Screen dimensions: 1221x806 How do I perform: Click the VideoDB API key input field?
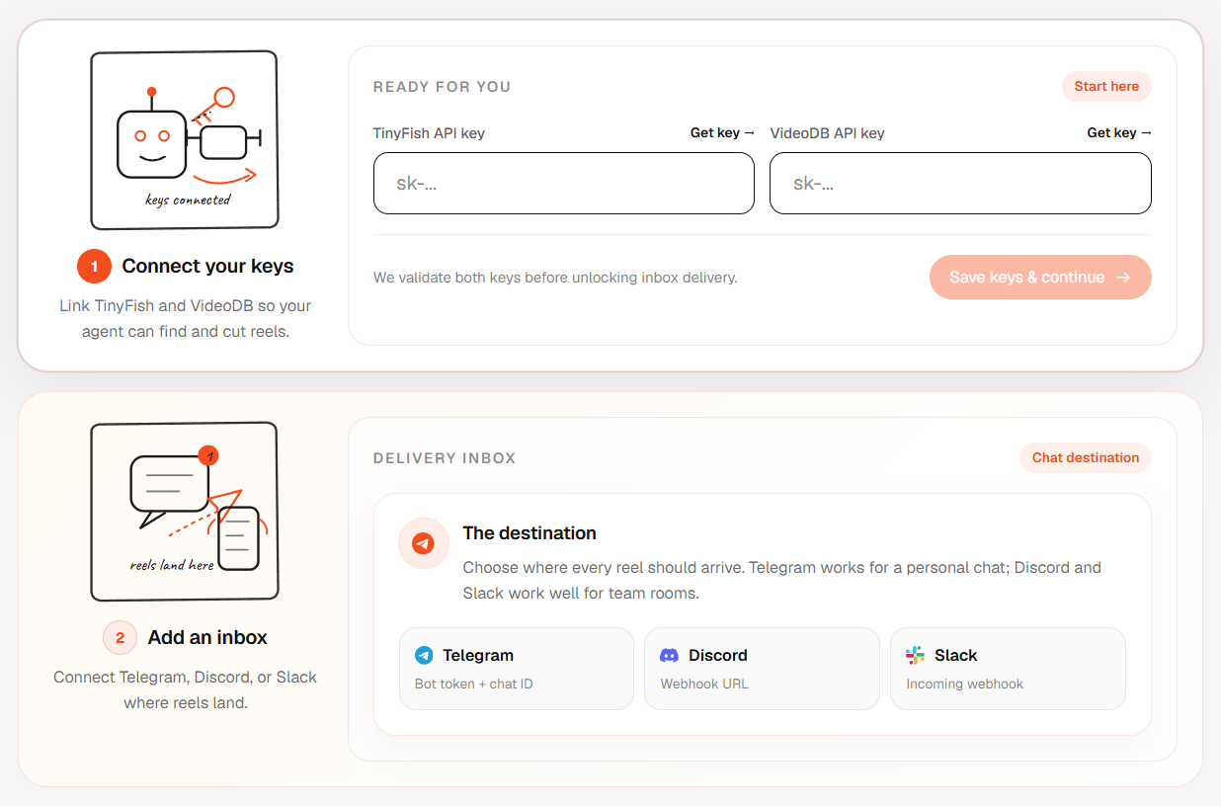960,183
